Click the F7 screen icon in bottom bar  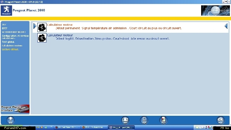pos(125,120)
